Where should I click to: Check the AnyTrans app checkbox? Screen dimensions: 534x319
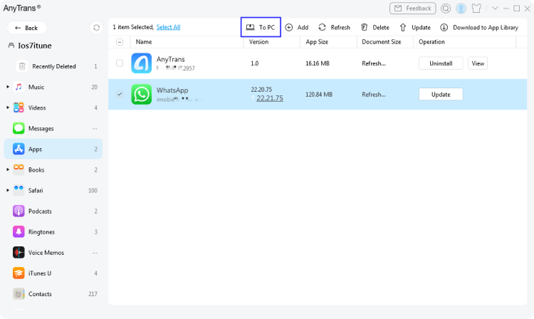(119, 63)
